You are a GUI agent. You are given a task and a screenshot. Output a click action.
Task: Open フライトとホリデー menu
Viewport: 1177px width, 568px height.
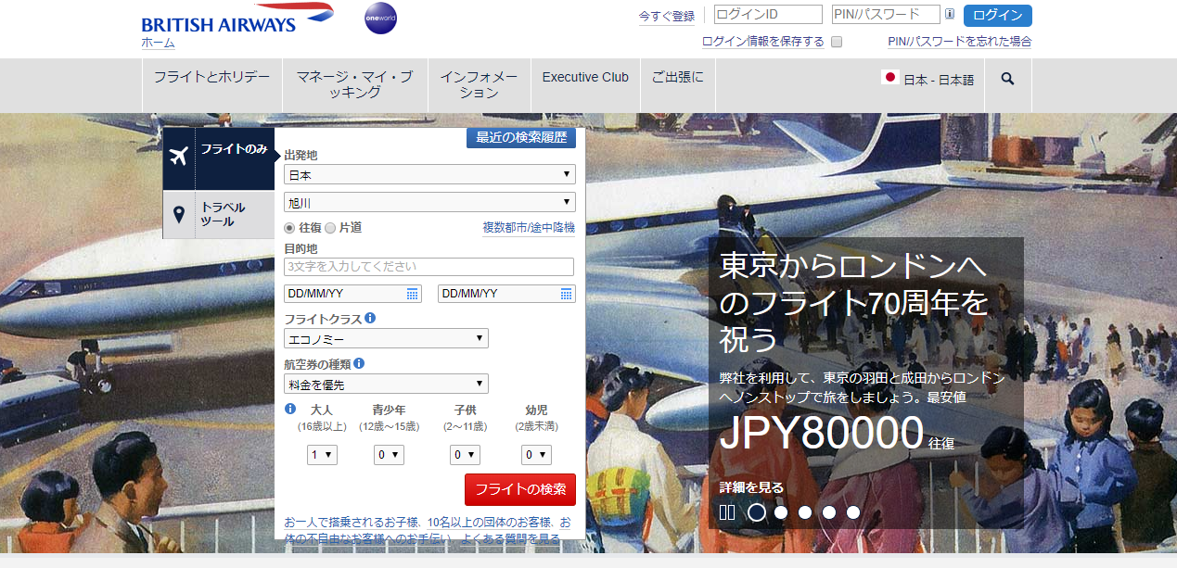click(212, 77)
